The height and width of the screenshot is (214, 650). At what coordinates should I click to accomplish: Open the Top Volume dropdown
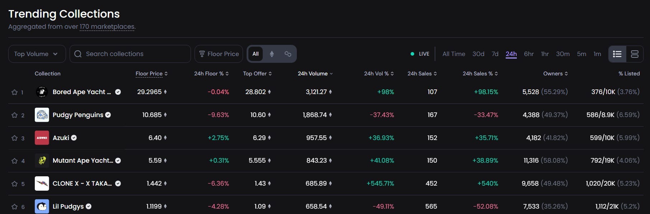pyautogui.click(x=37, y=54)
